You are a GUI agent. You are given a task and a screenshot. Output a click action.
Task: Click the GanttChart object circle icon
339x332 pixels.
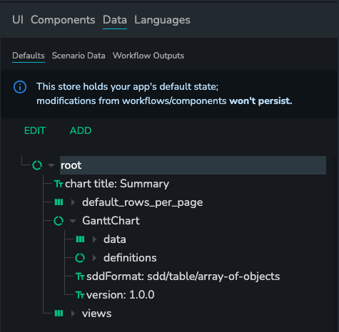click(59, 221)
